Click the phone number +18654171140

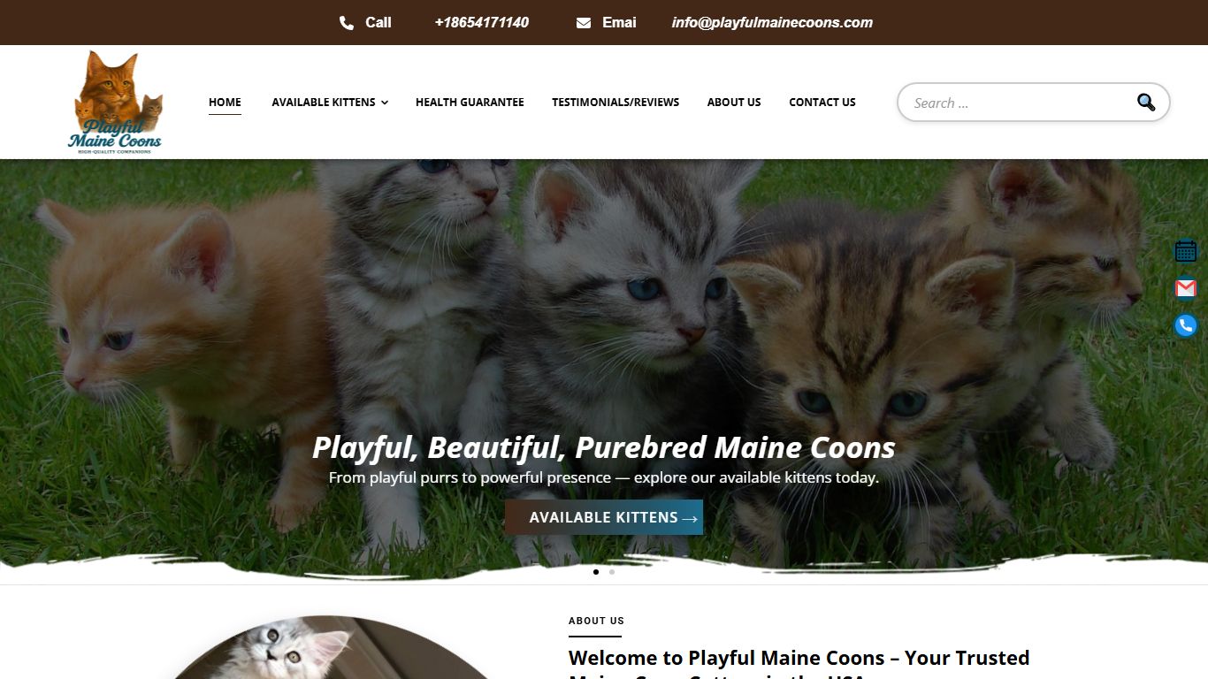[x=482, y=23]
